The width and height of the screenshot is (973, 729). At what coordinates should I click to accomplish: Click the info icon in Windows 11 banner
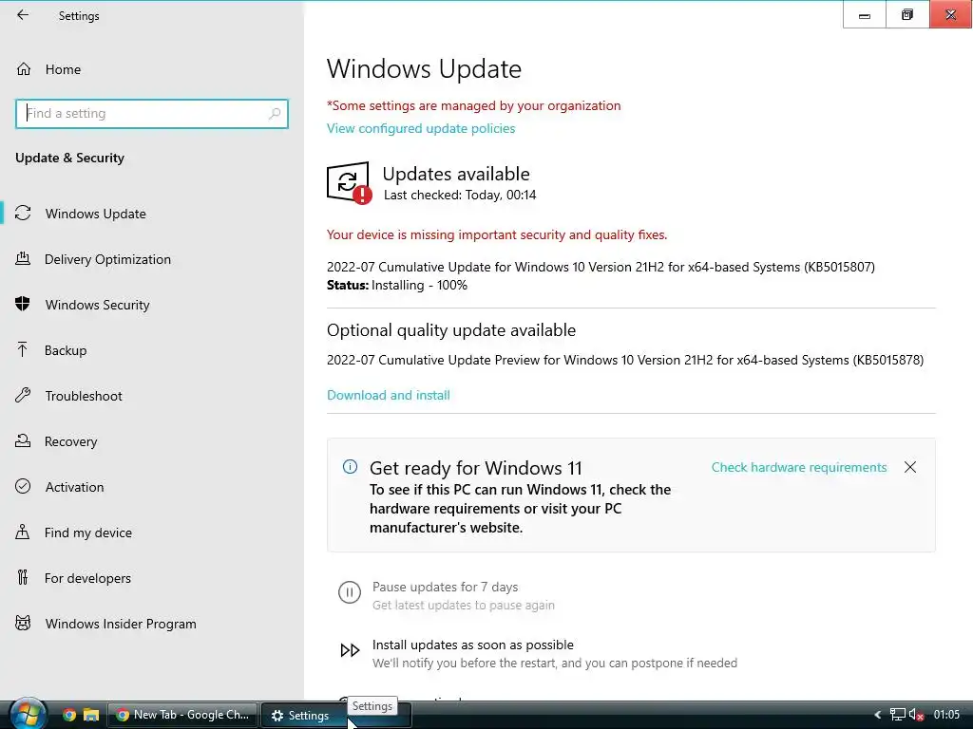(350, 467)
